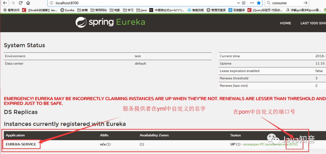The height and width of the screenshot is (154, 326).
Task: Open the Anakki的博客 bookmark
Action: [40, 10]
